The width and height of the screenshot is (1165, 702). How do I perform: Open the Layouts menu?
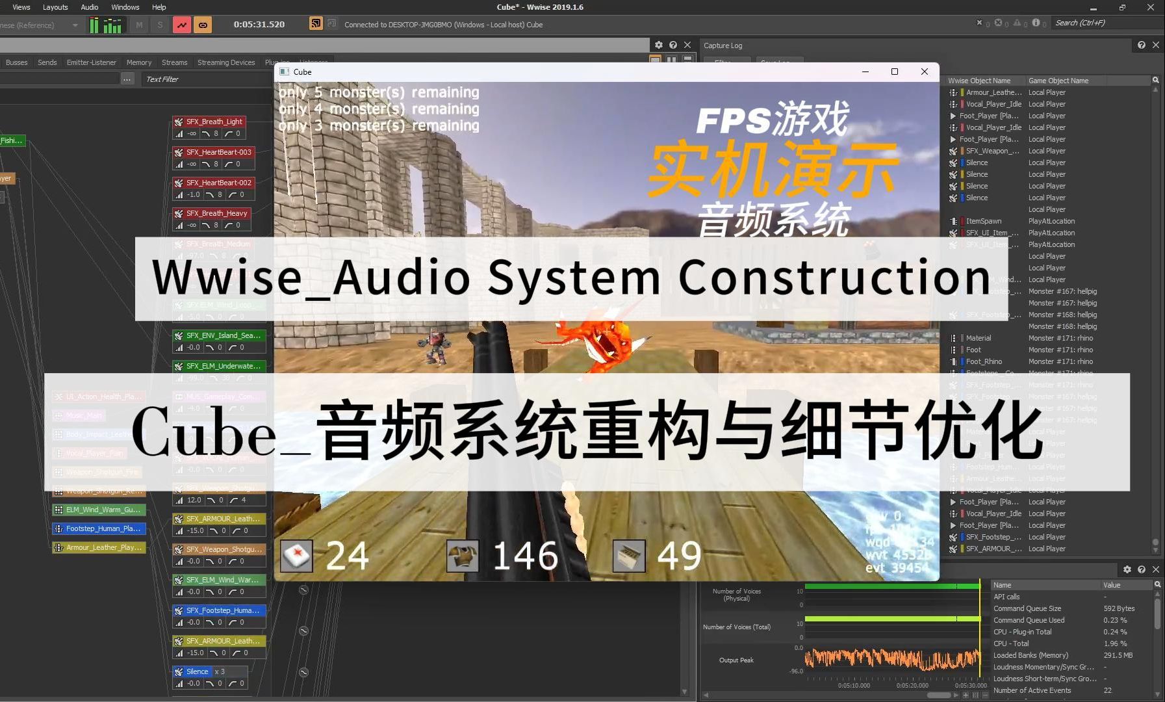pos(55,7)
